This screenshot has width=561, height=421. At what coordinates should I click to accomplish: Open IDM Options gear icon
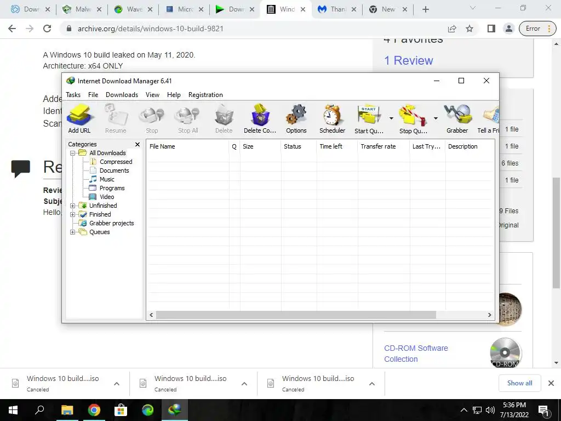(x=296, y=119)
